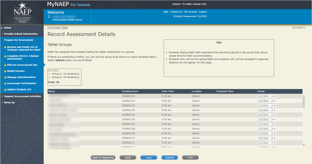The width and height of the screenshot is (312, 164).
Task: Expand Support Assessment Activities menu section
Action: click(22, 96)
